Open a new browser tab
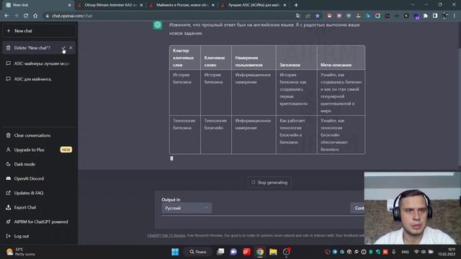Image resolution: width=461 pixels, height=259 pixels. pos(296,5)
